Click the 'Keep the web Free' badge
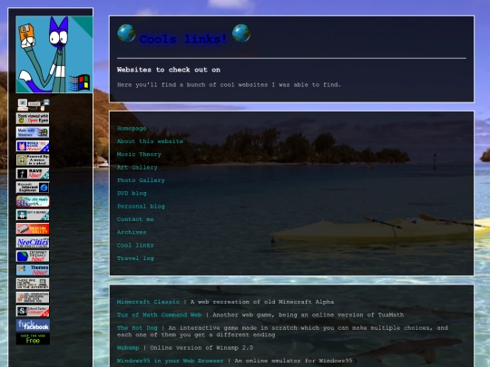 tap(33, 339)
